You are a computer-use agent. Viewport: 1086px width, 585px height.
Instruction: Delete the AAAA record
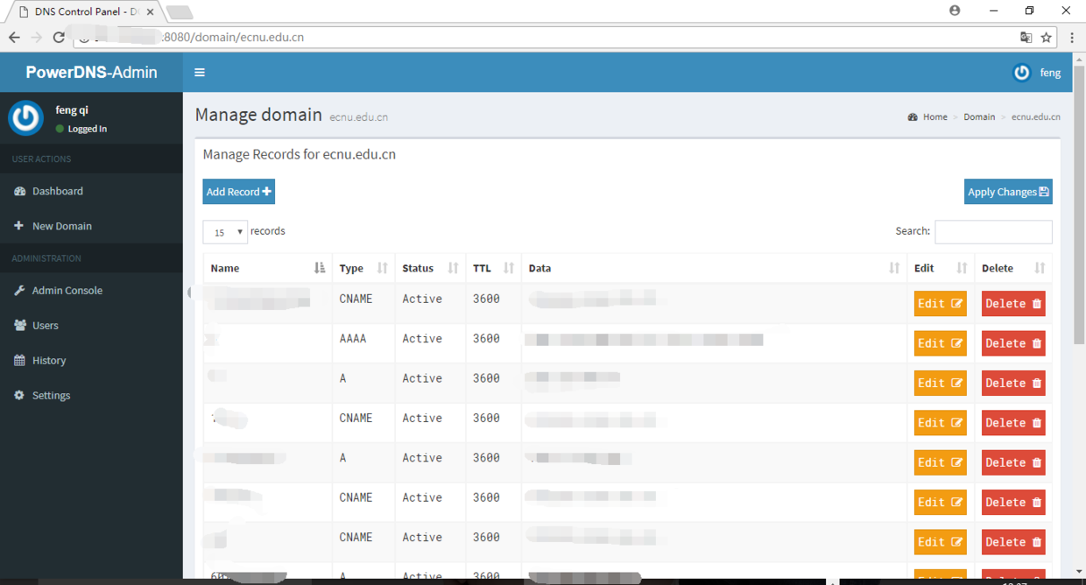pyautogui.click(x=1013, y=343)
